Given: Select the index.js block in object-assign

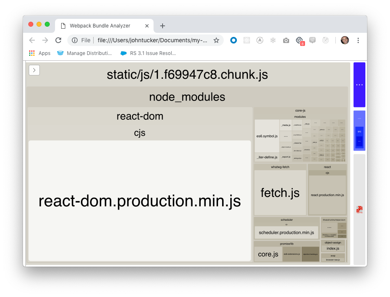Looking at the screenshot, I should click(x=333, y=249).
